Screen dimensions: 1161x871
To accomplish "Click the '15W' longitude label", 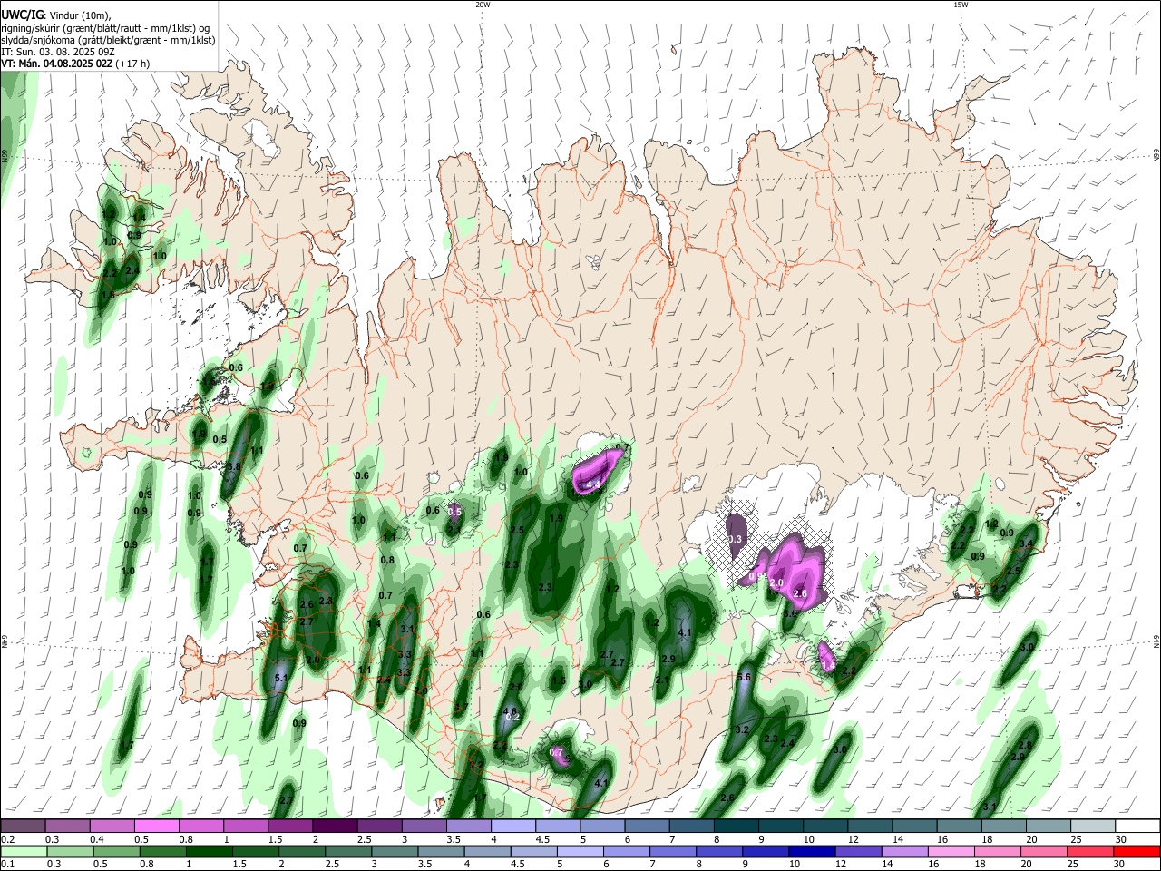I will pos(961,5).
